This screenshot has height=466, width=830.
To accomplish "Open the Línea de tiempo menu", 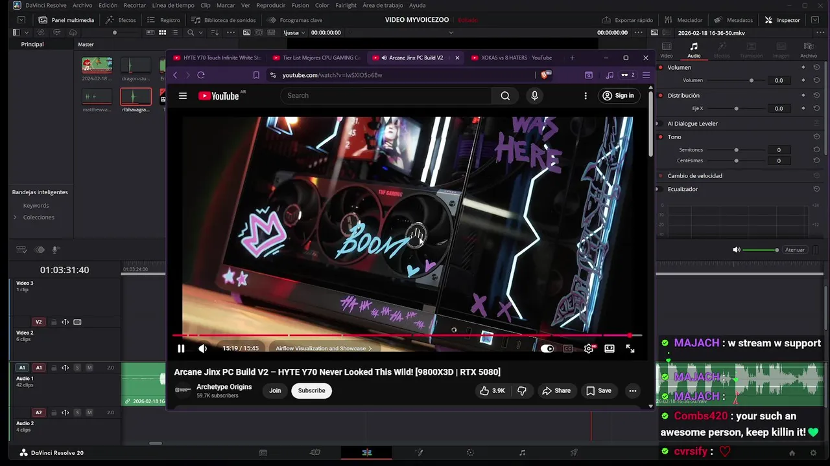I will [x=173, y=5].
